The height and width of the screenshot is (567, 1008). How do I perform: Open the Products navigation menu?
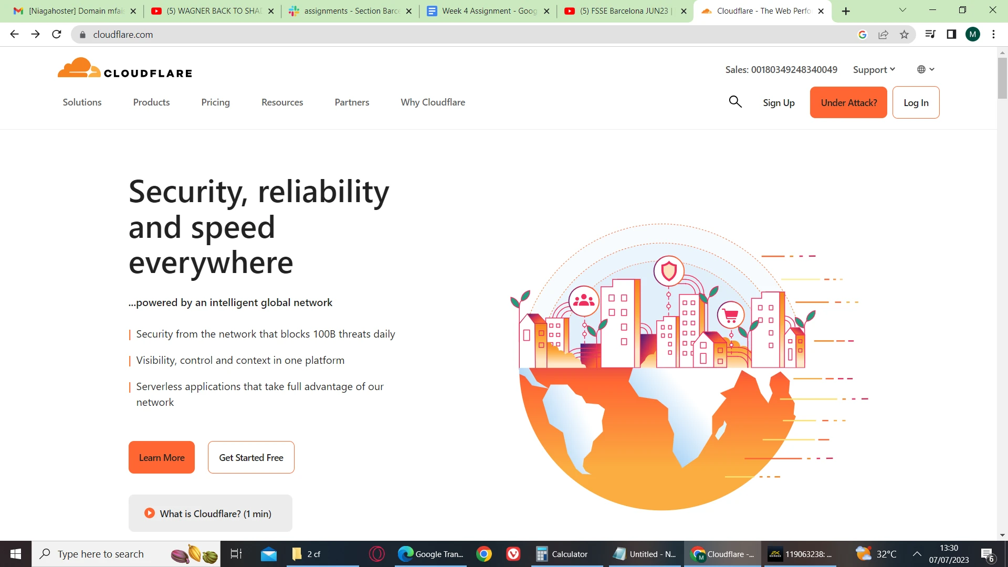pos(151,102)
